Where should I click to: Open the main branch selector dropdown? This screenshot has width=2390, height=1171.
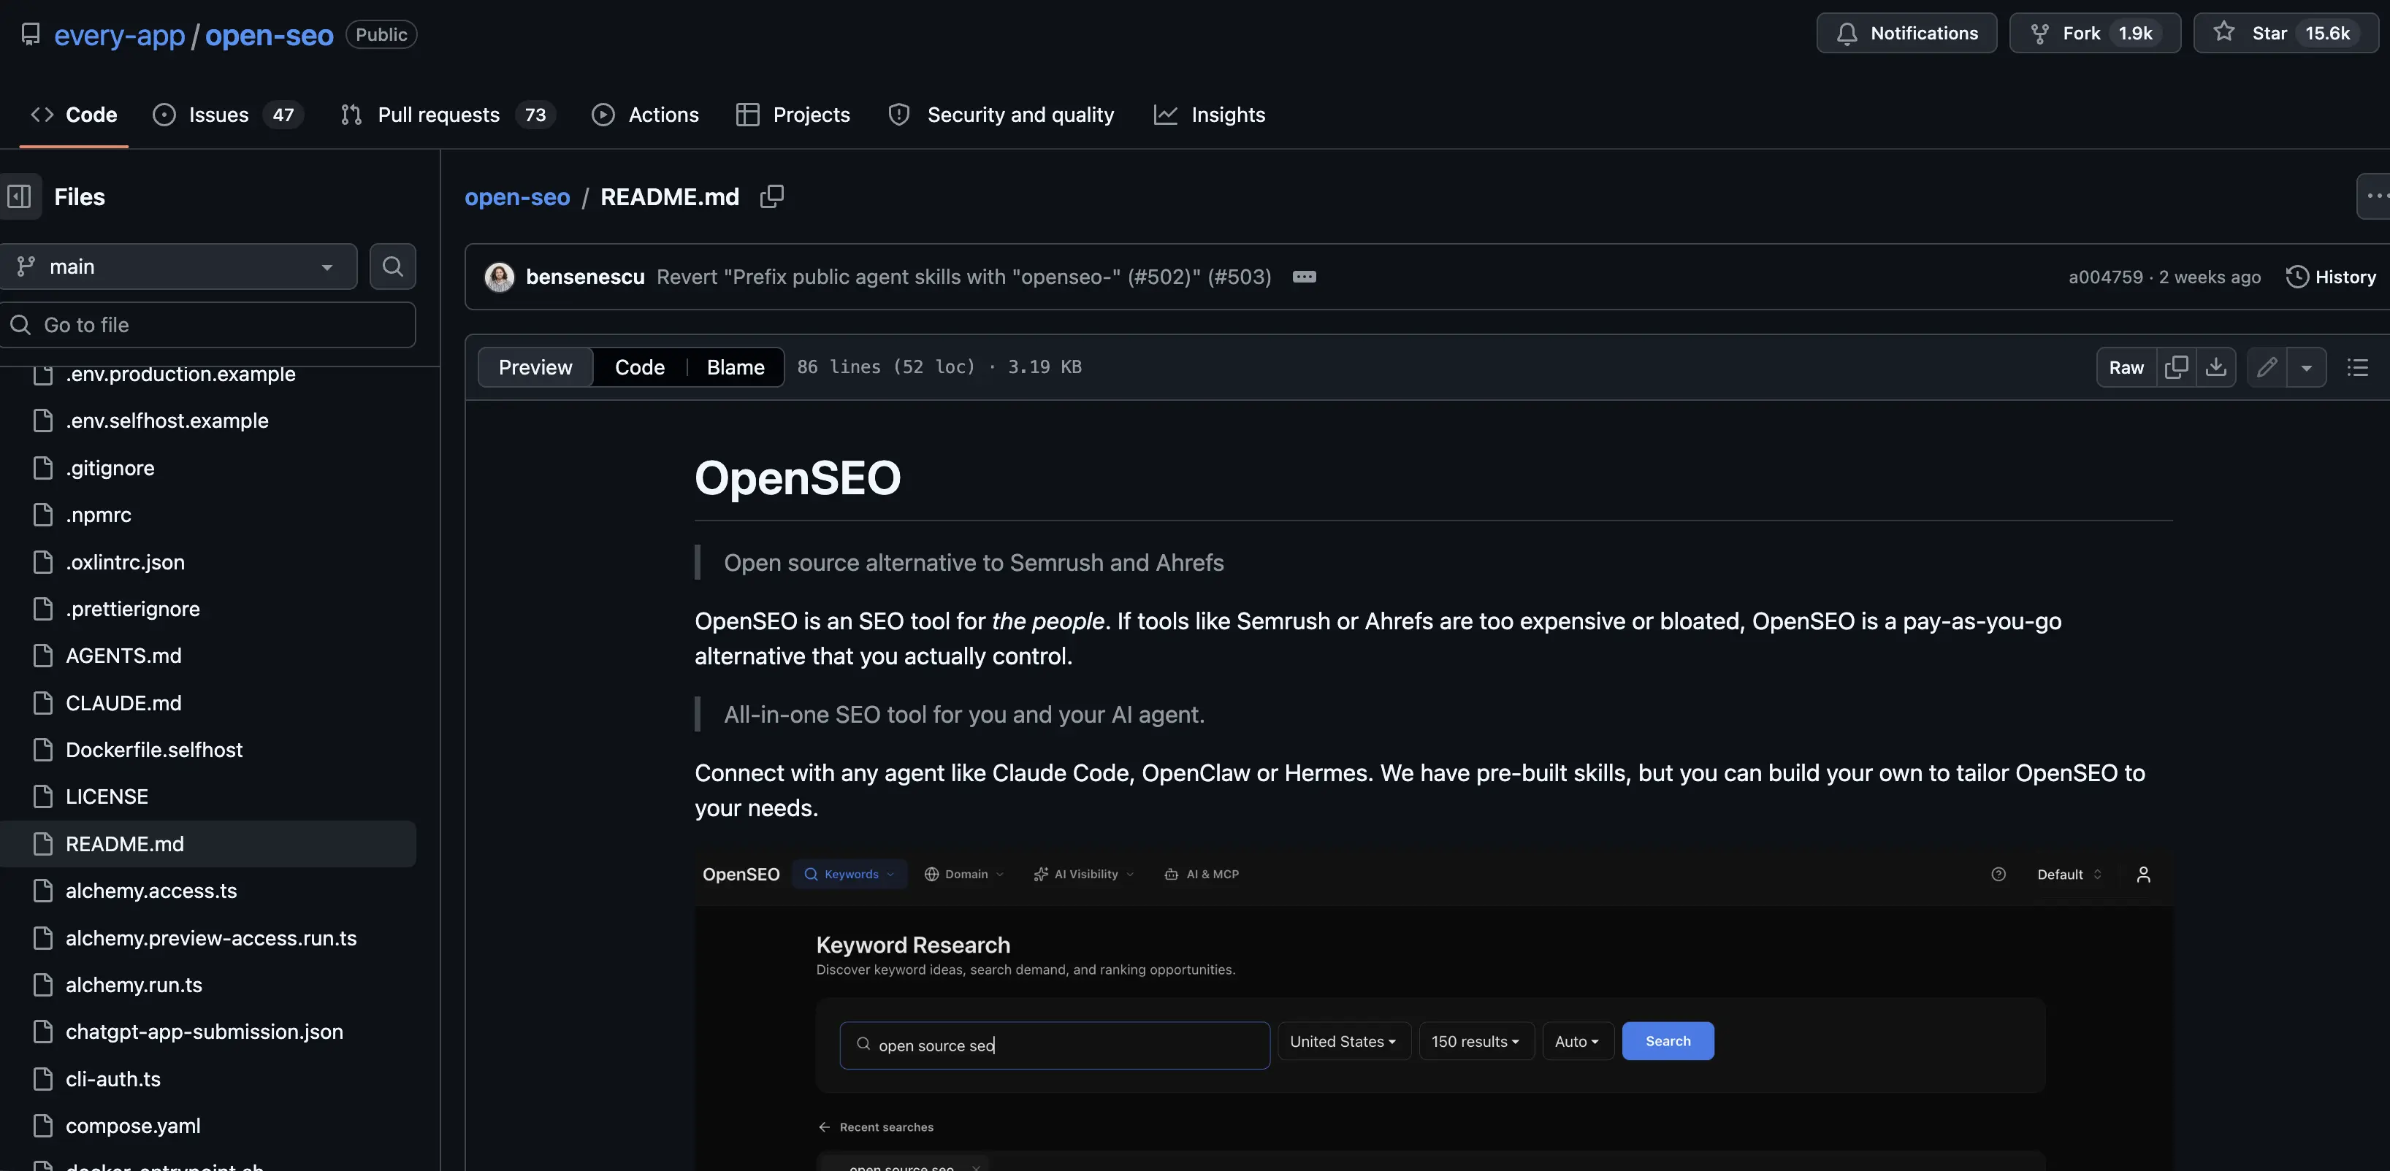coord(177,267)
